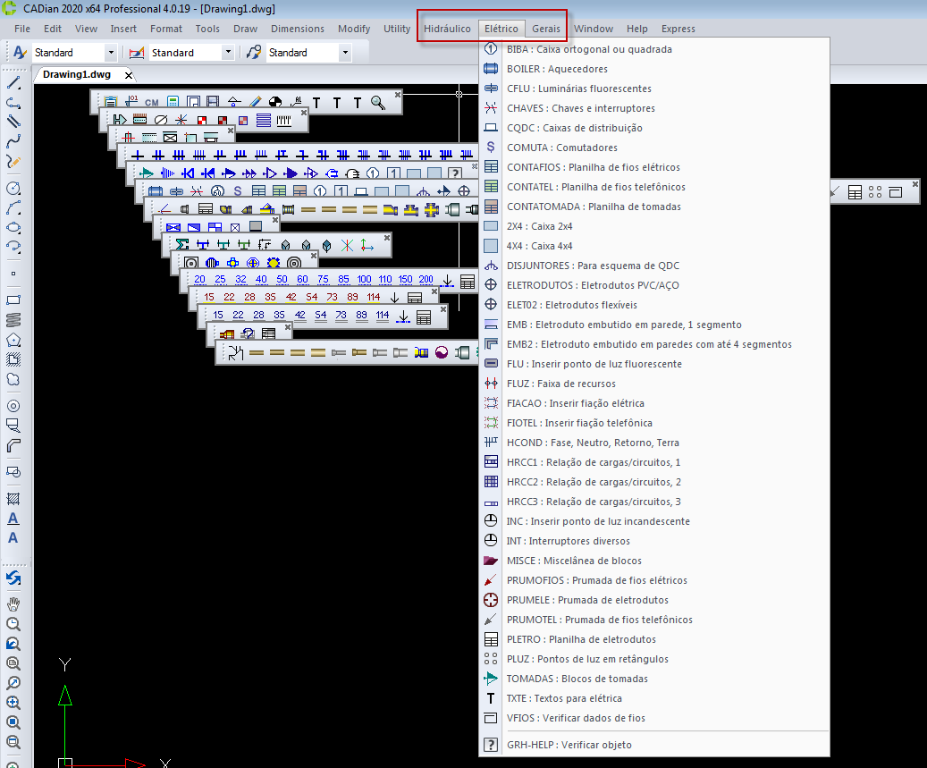Click GRH-HELP : Verificar objeto entry
The height and width of the screenshot is (768, 927).
point(569,745)
